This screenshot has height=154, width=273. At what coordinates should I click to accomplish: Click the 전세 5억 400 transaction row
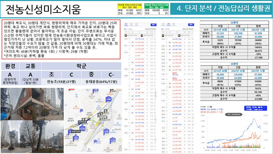coord(177,66)
